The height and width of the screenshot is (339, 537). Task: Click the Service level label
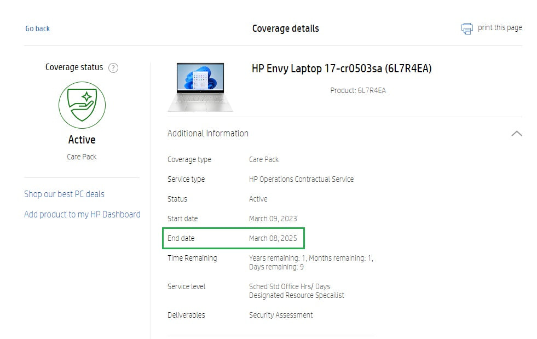pyautogui.click(x=186, y=286)
